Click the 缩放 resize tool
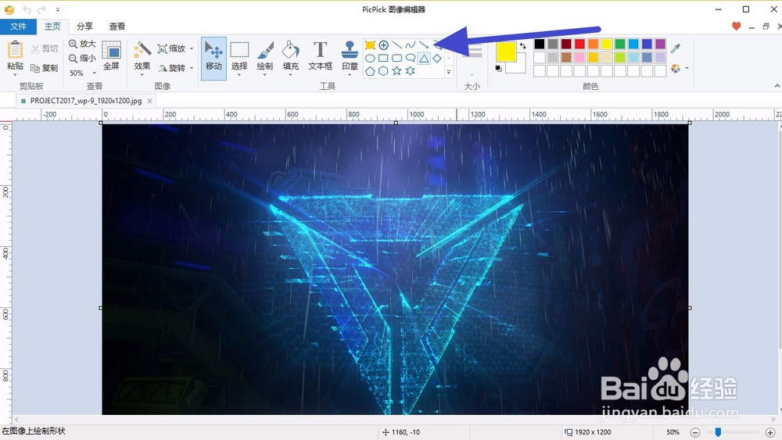Viewport: 782px width, 440px height. pos(171,48)
